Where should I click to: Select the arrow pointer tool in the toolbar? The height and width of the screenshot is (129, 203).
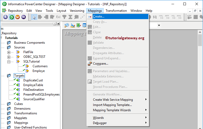point(34,17)
